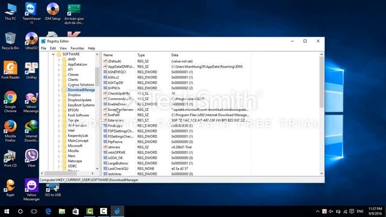Launch Microsoft Edge from the taskbar
Screen dimensions: 386x217
(x=48, y=212)
